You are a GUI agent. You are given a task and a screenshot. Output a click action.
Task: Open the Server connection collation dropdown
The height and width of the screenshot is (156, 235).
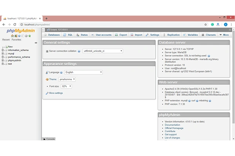(103, 51)
